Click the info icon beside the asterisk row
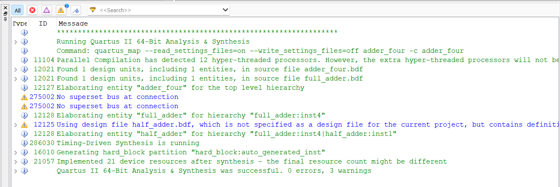 pos(24,32)
